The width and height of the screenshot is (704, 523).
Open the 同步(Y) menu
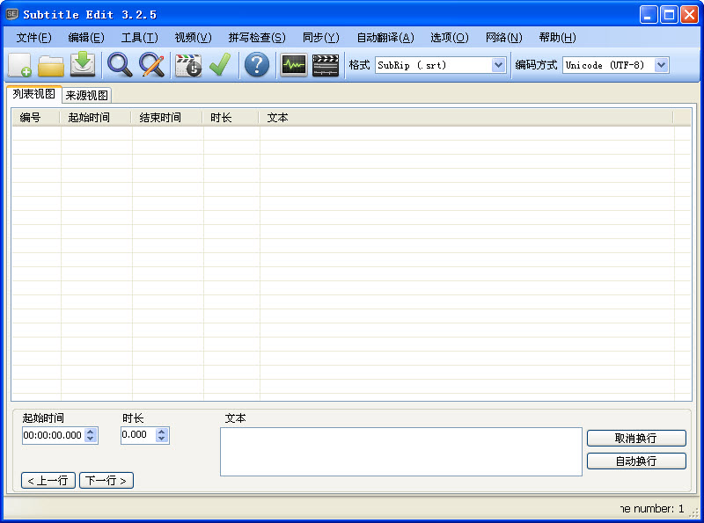[321, 38]
